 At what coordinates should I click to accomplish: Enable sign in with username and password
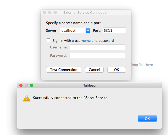coord(48,40)
